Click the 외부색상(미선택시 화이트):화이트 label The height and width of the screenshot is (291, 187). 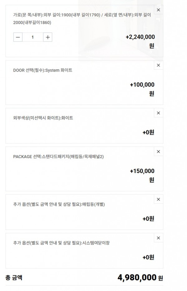pyautogui.click(x=43, y=118)
